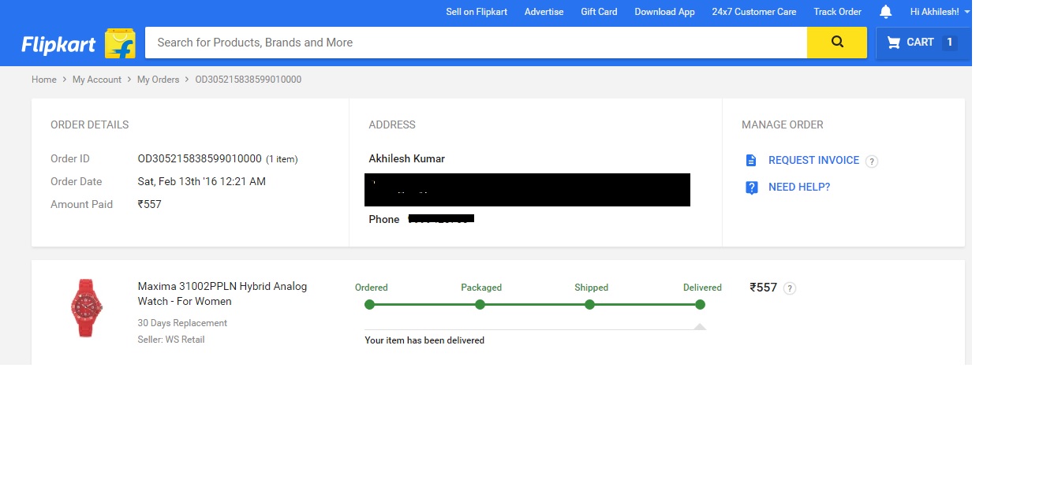Click 'Your item has been delivered' status text

coord(424,340)
